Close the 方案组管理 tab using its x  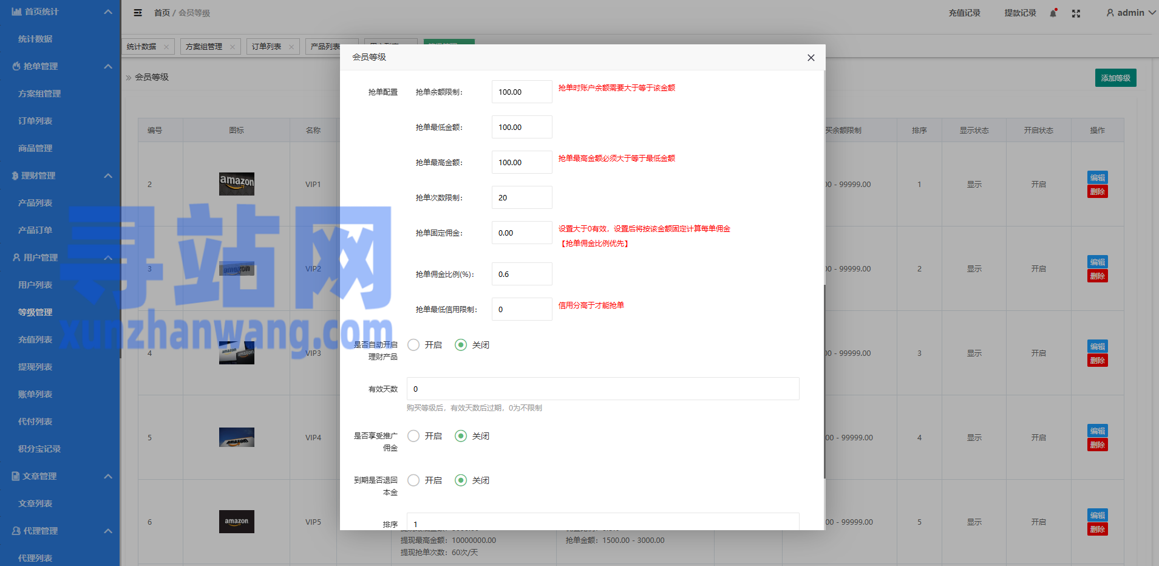click(233, 47)
